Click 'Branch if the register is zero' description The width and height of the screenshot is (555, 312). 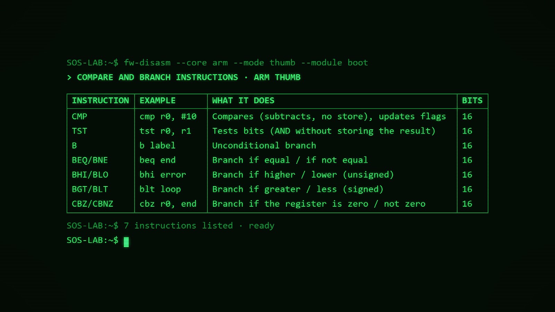pyautogui.click(x=319, y=204)
